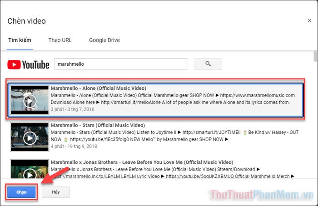The width and height of the screenshot is (318, 206).
Task: Close the Chèn video dialog
Action: click(x=309, y=20)
